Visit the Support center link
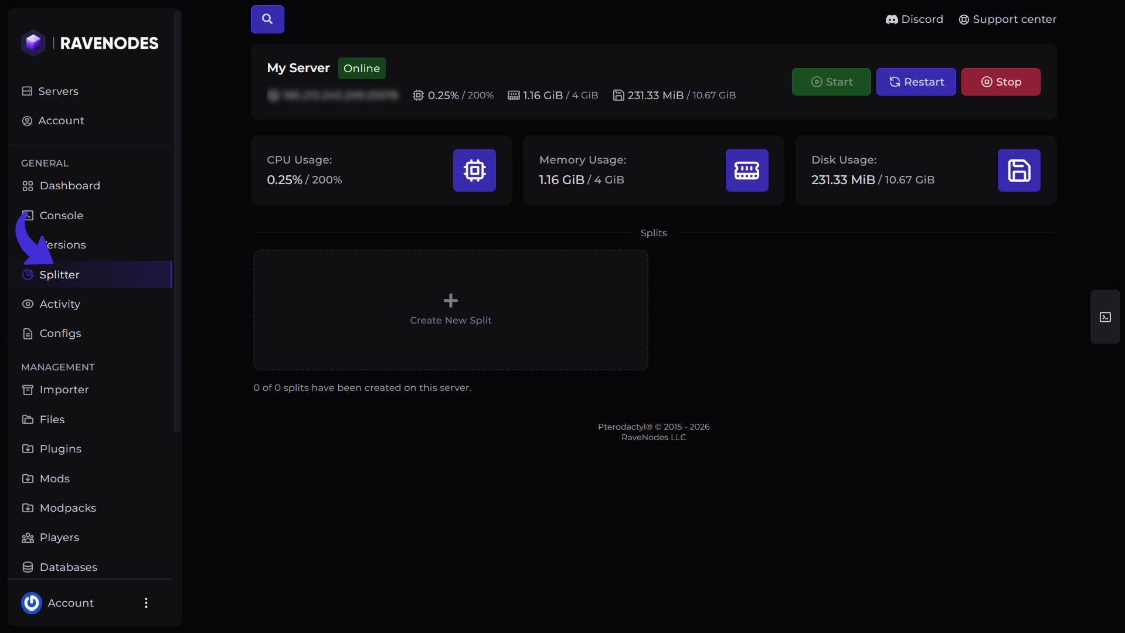The height and width of the screenshot is (633, 1125). pos(1007,19)
